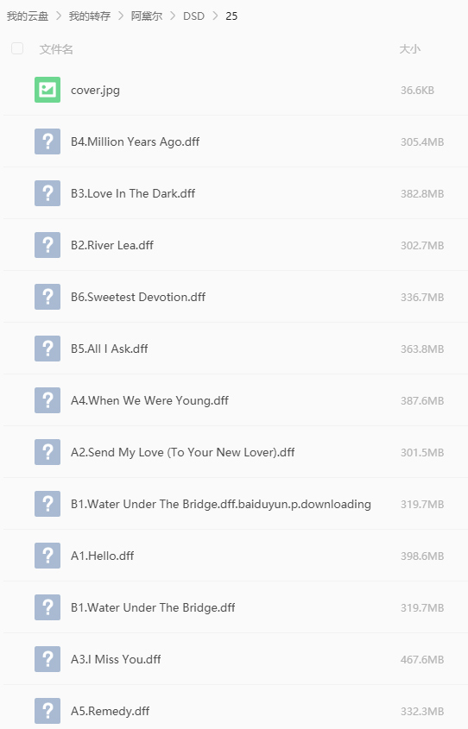This screenshot has height=729, width=468.
Task: Click the icon next to A5.Remedy.dff
Action: point(47,711)
